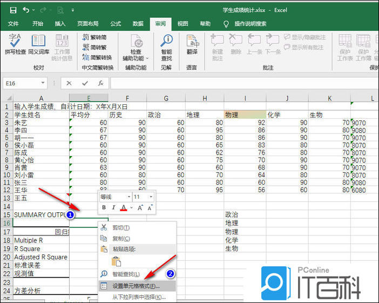Choose 设置单元格格式 from context menu
This screenshot has width=379, height=303.
coord(136,286)
